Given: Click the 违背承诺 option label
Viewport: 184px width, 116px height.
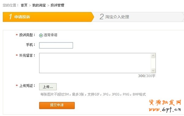Looking at the screenshot, I should pyautogui.click(x=51, y=35).
